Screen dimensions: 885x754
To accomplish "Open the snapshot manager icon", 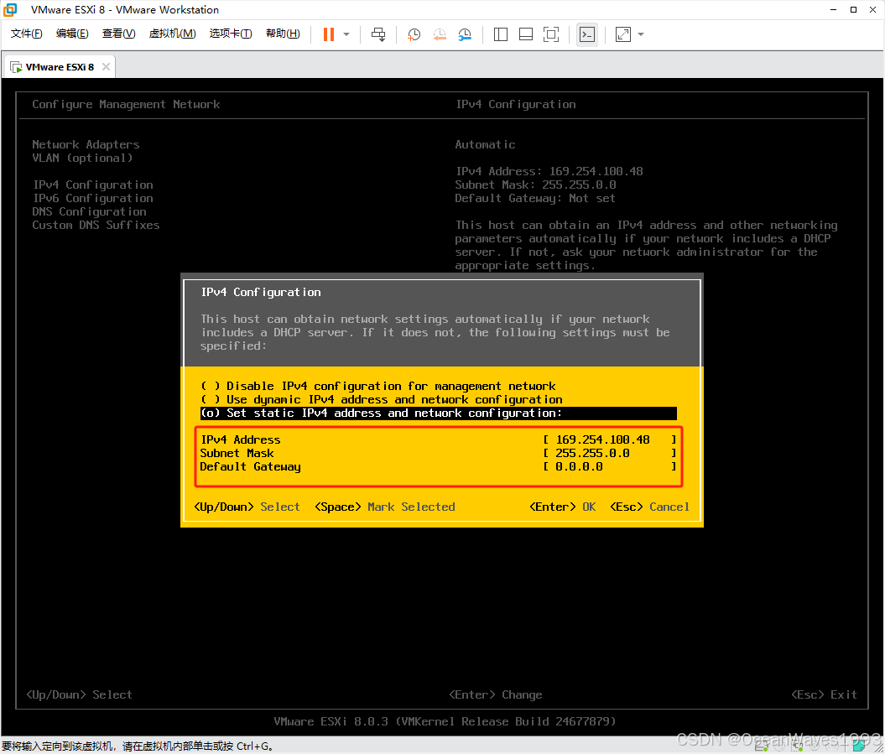I will click(465, 34).
